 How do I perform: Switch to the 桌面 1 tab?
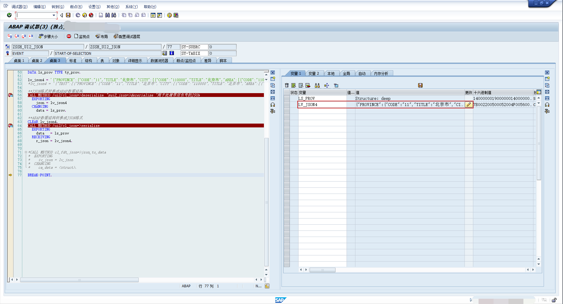click(19, 61)
